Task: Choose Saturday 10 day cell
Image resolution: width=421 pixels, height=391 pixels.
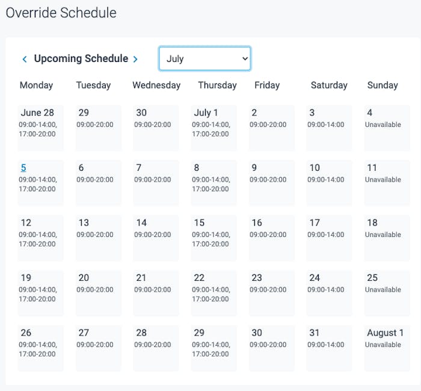Action: click(329, 183)
